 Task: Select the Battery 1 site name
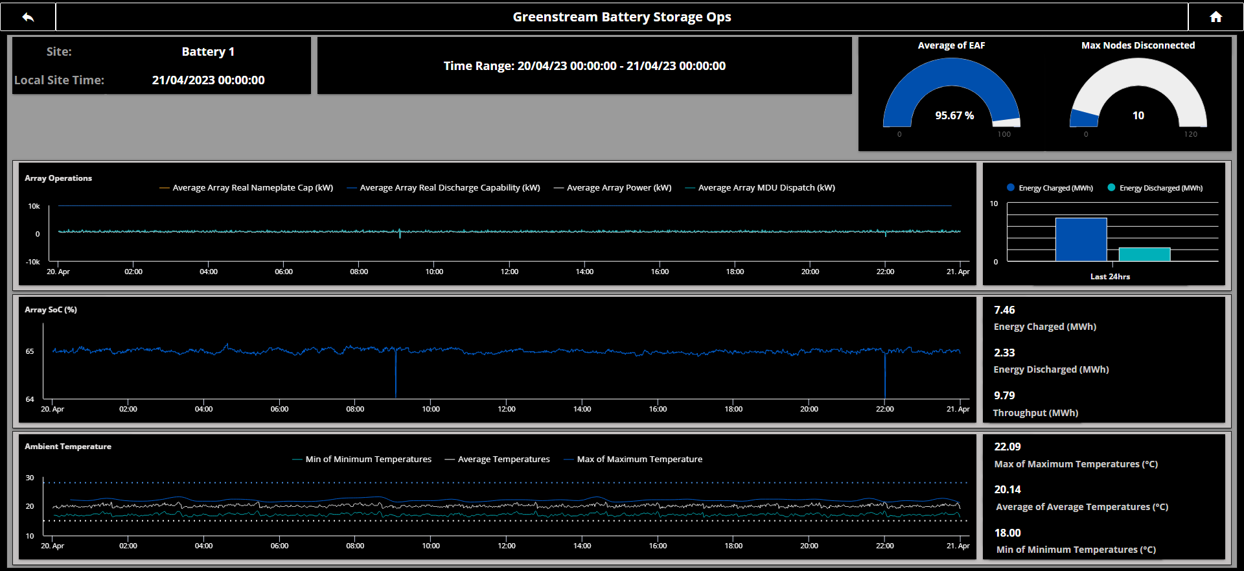point(208,52)
